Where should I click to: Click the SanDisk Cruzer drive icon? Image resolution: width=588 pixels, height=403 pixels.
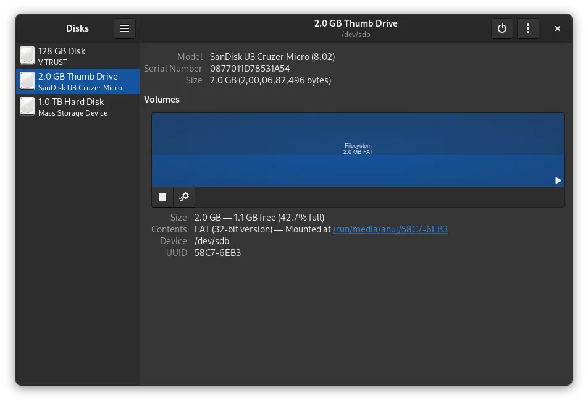pyautogui.click(x=27, y=81)
